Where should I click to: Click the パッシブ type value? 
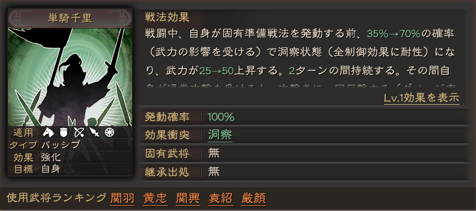tap(60, 145)
